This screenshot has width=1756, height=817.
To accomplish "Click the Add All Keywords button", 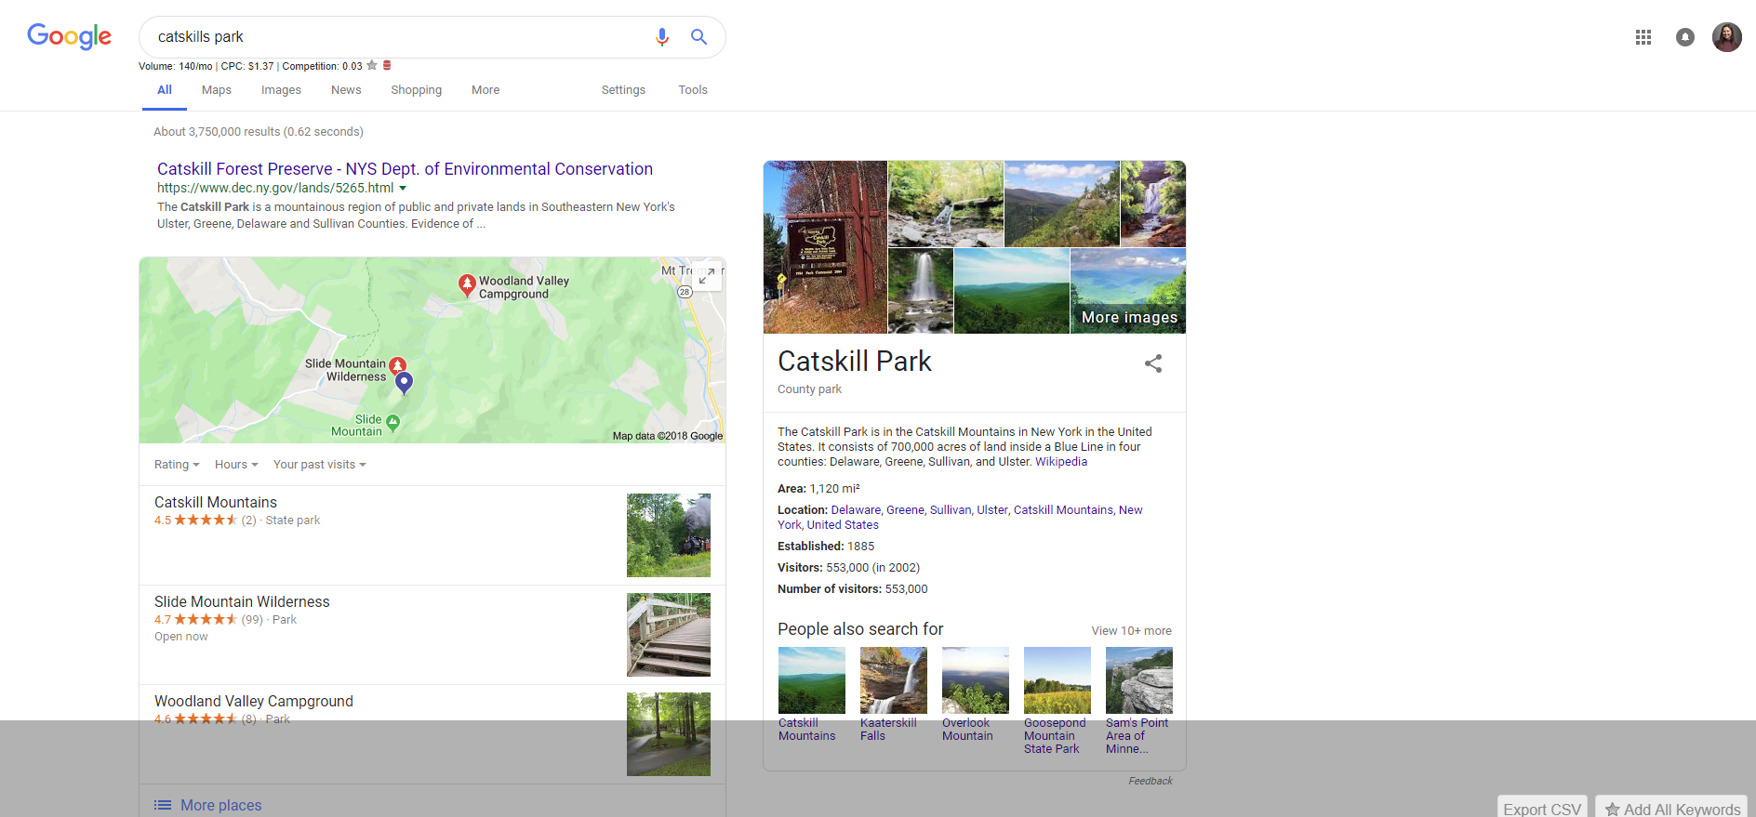I will [1671, 808].
